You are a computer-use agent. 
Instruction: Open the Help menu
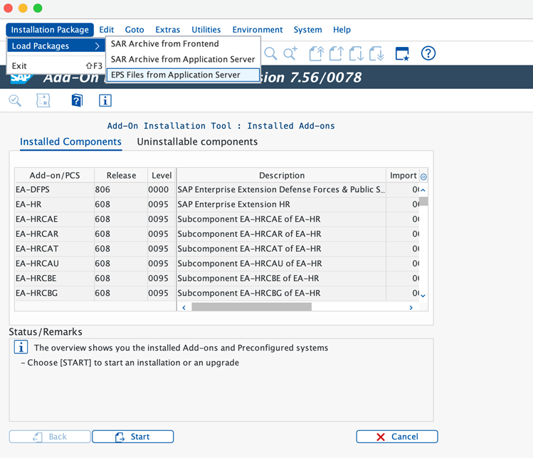342,30
